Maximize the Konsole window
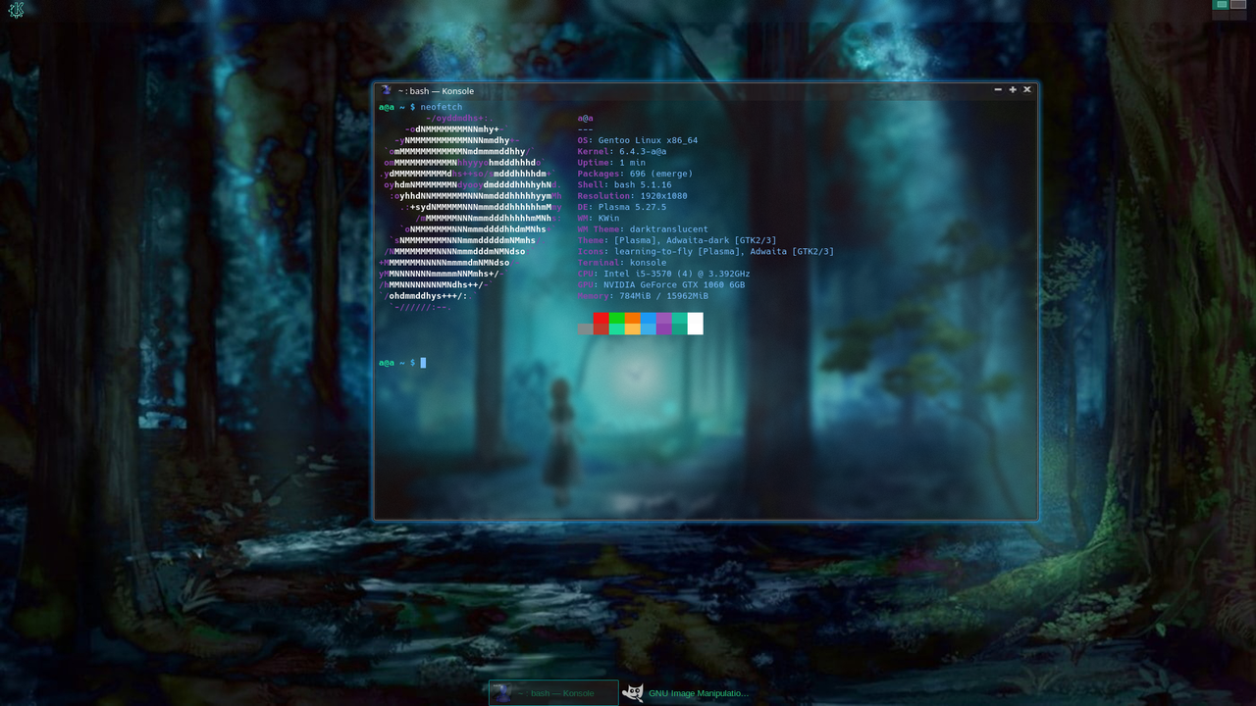This screenshot has width=1256, height=706. 1013,89
